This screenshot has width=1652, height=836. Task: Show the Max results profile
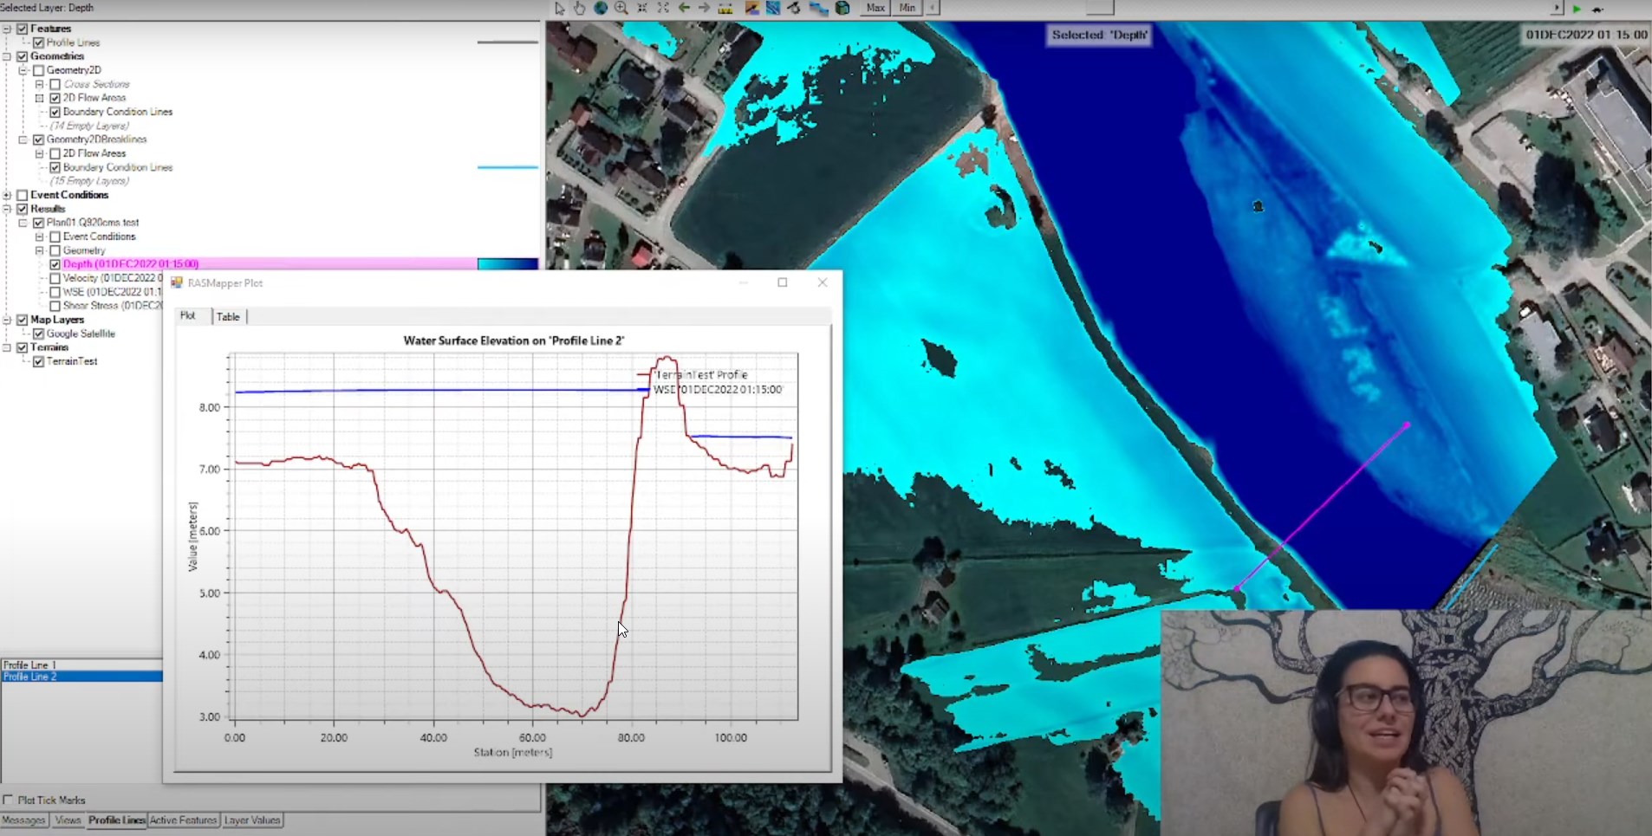pyautogui.click(x=875, y=8)
